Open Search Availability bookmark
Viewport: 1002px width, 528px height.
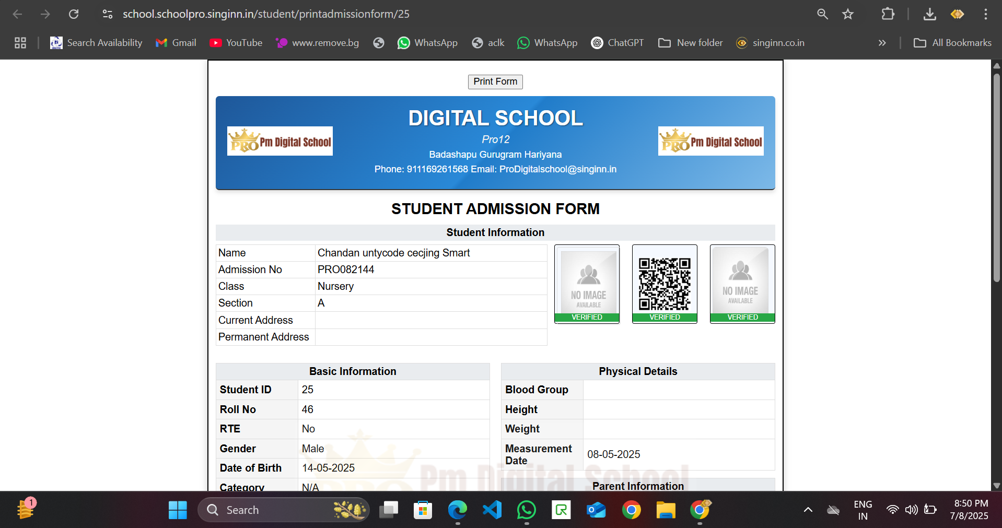[x=96, y=43]
